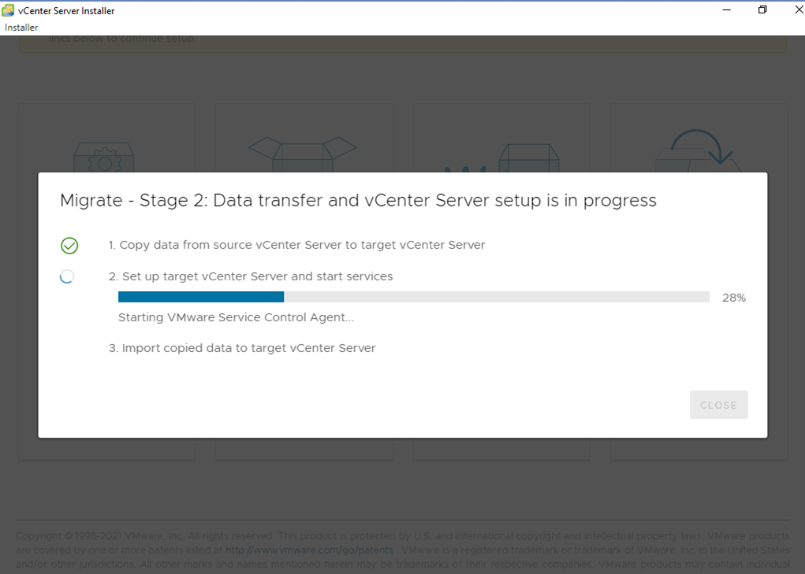Click the gray unfilled part of the progress bar
The width and height of the screenshot is (805, 574).
497,297
